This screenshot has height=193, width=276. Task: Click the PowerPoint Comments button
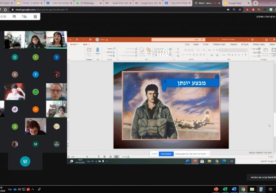pos(75,45)
